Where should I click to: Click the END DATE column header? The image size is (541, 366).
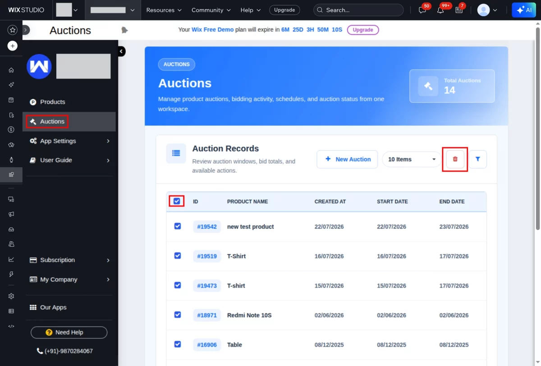click(452, 201)
